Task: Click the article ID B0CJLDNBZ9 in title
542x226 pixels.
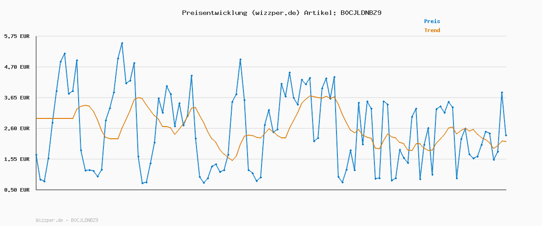Action: 360,13
